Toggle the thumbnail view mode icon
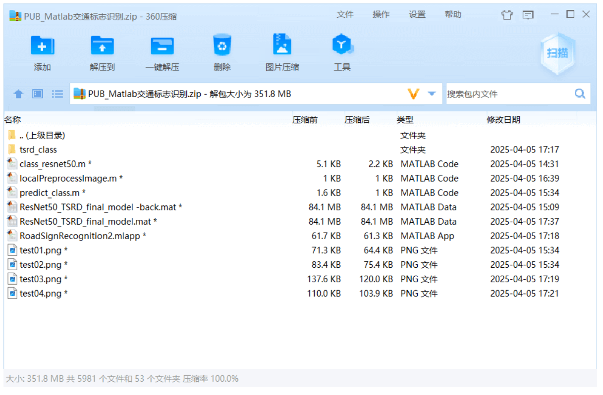This screenshot has width=603, height=395. click(38, 94)
